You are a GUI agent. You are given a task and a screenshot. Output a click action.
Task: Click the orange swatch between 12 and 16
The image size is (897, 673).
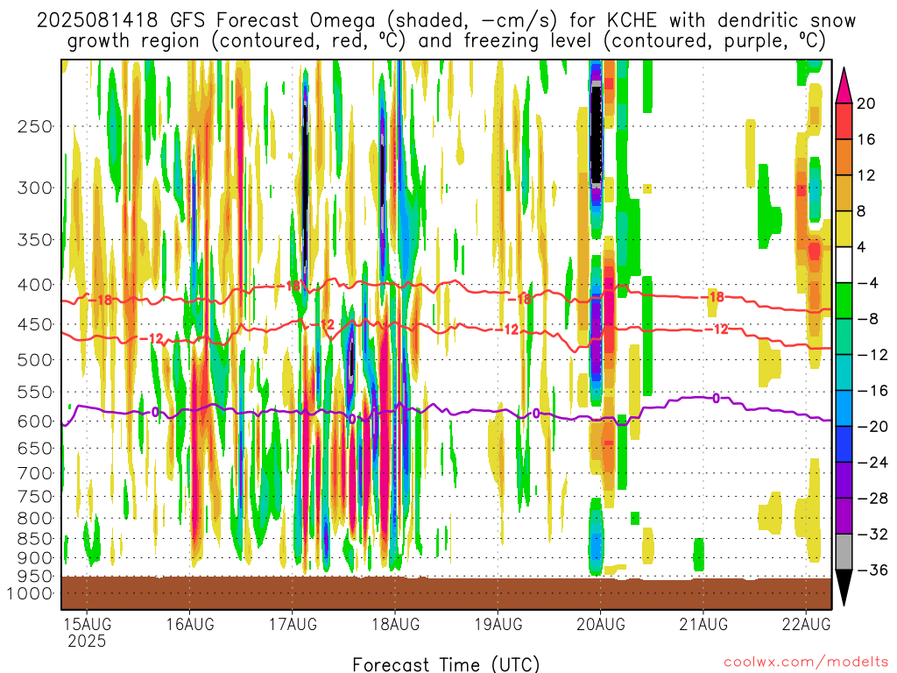[x=844, y=158]
